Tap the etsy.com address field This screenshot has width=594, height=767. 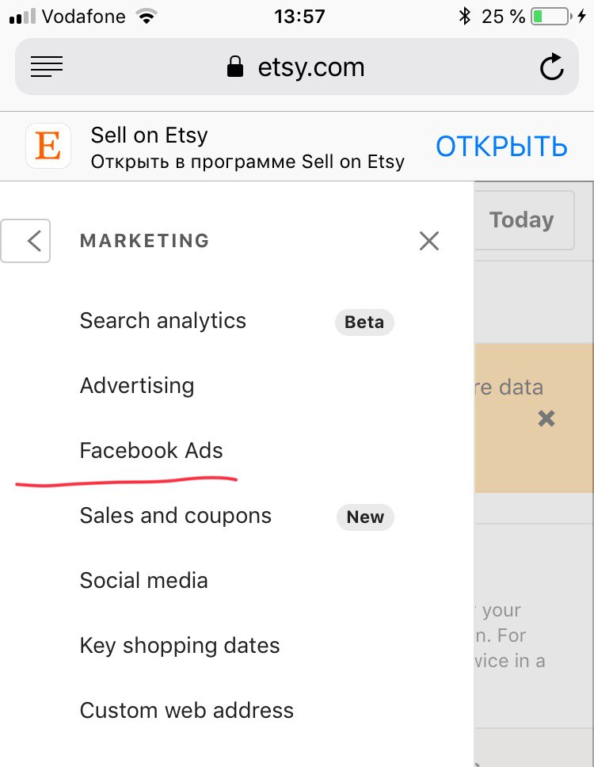310,68
